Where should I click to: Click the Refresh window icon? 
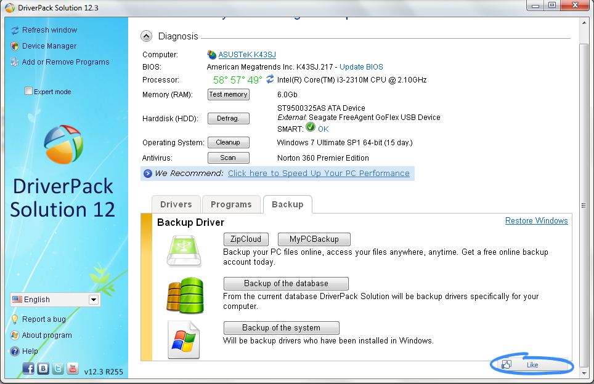point(15,30)
